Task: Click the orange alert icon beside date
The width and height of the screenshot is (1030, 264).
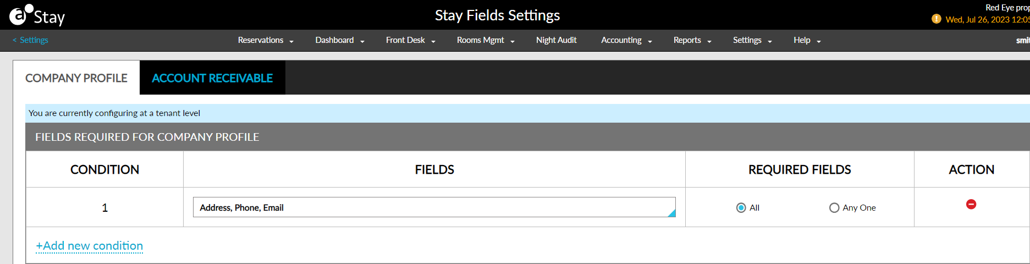Action: [x=936, y=19]
